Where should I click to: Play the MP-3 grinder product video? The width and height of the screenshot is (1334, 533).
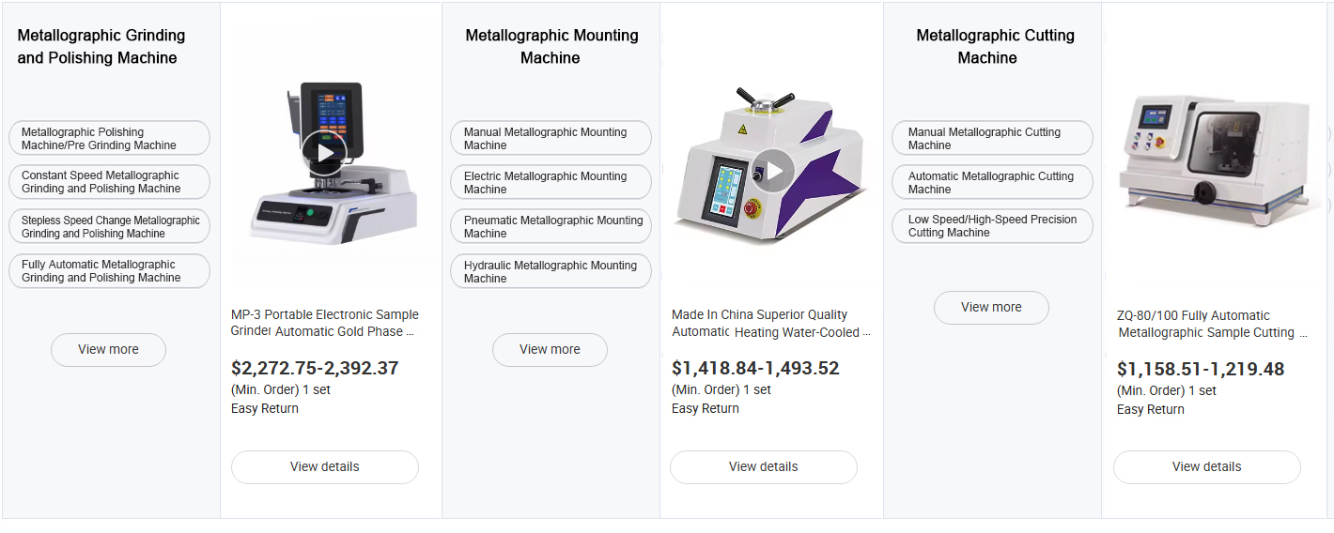click(324, 154)
